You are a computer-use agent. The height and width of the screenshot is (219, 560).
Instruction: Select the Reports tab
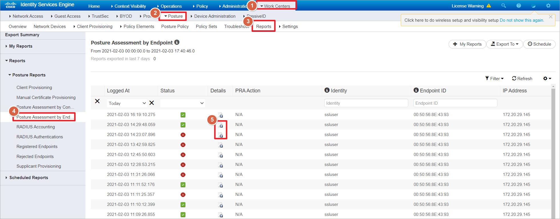click(263, 27)
